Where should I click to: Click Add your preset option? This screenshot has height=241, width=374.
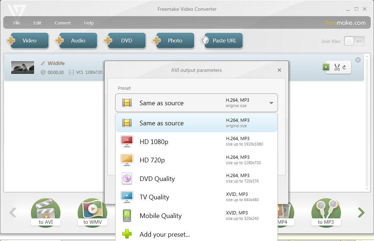(197, 234)
